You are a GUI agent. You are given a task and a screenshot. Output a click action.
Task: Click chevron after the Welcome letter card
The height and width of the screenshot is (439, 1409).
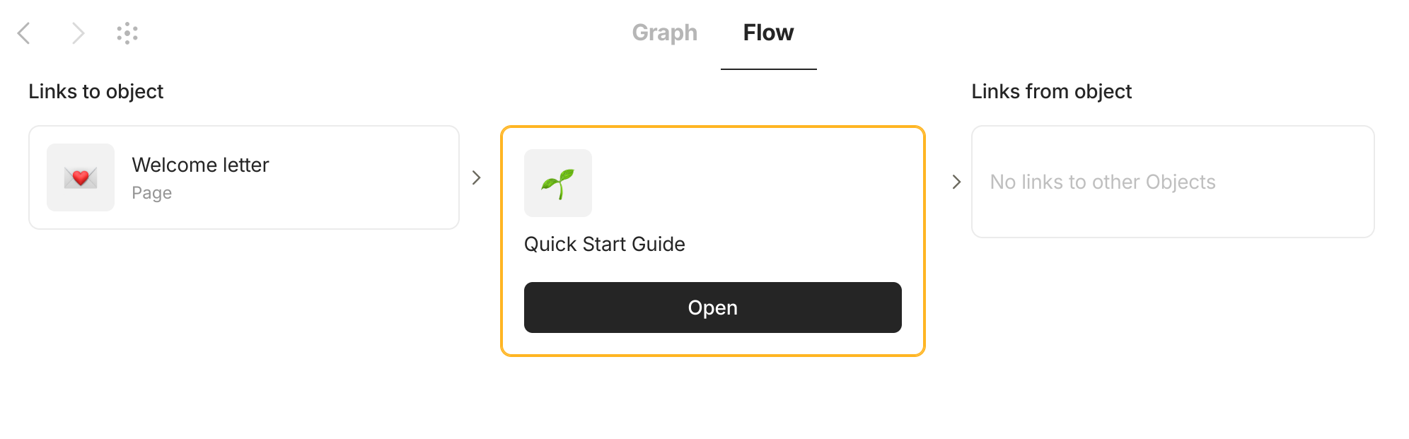click(x=477, y=177)
